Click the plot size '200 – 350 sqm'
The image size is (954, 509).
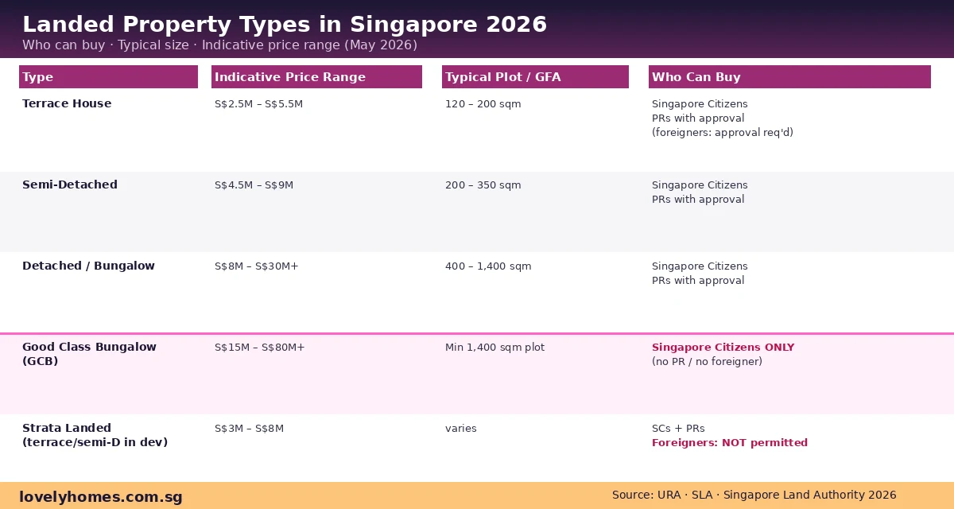pos(483,185)
